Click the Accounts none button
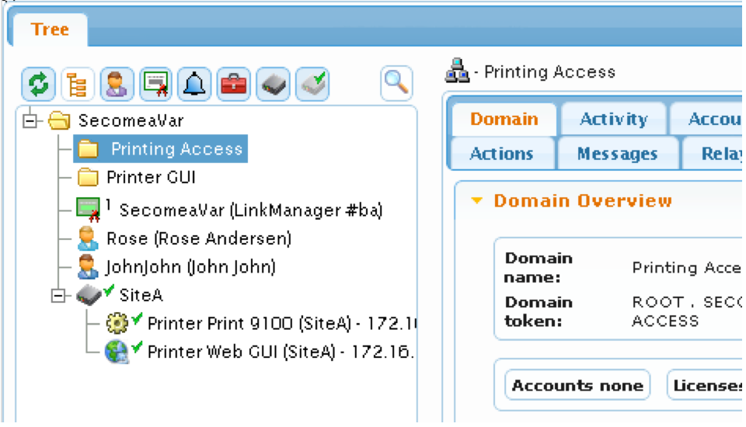Image resolution: width=746 pixels, height=427 pixels. click(x=577, y=385)
